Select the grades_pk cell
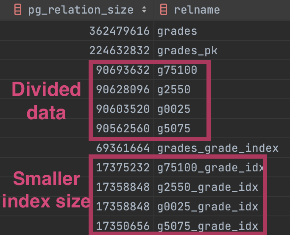Image resolution: width=290 pixels, height=235 pixels. point(187,50)
